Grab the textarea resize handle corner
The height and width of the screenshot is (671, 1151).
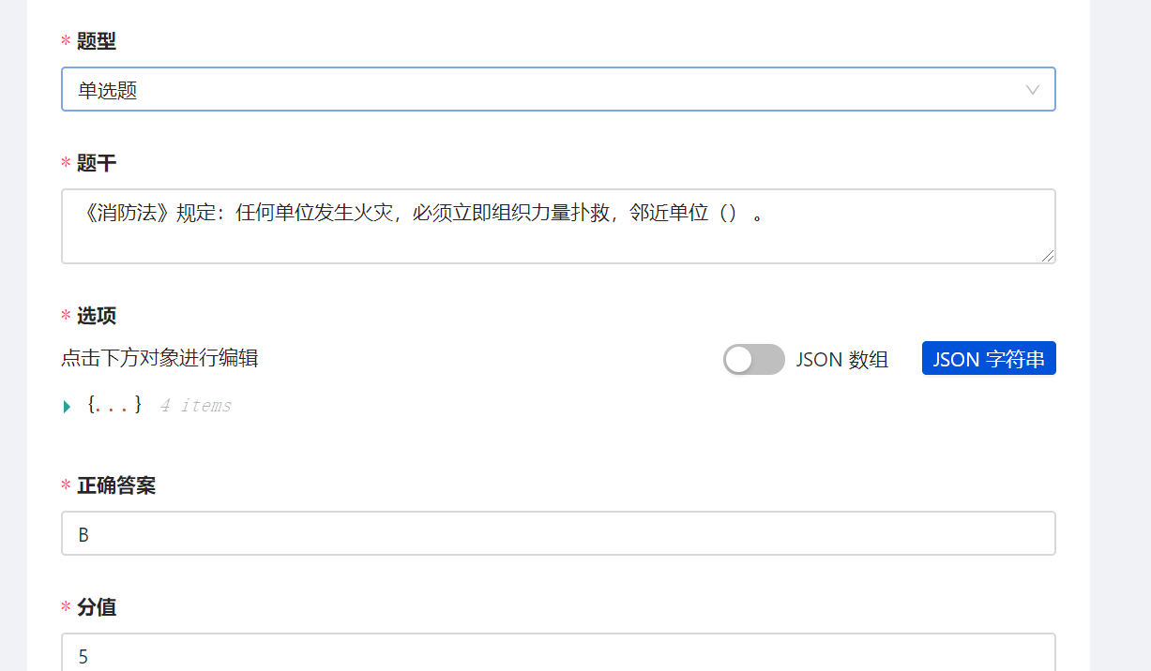1048,256
